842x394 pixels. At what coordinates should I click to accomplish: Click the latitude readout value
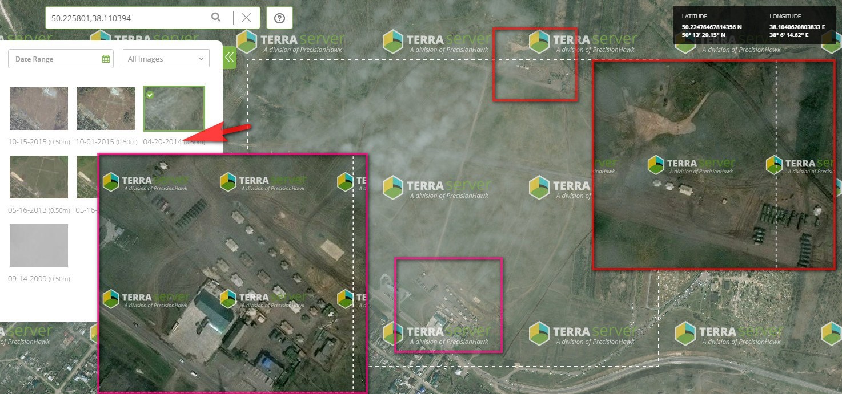coord(712,27)
